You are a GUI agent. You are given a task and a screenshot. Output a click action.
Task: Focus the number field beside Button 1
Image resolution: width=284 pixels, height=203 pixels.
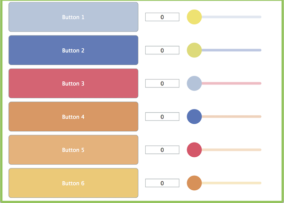(162, 17)
